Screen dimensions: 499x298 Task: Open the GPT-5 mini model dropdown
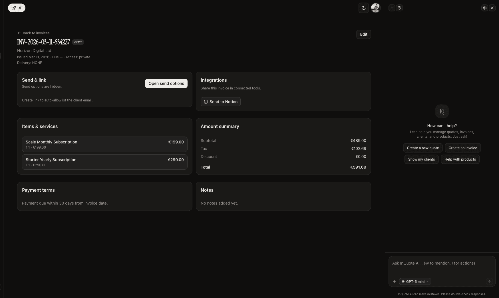pyautogui.click(x=415, y=281)
